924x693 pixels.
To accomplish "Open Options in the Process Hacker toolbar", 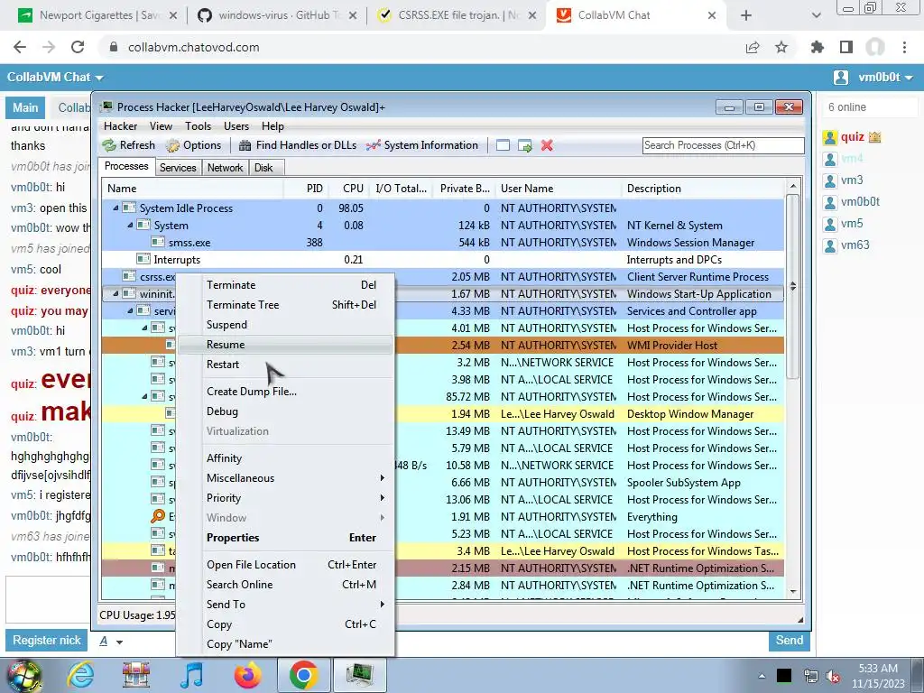I will coord(193,145).
